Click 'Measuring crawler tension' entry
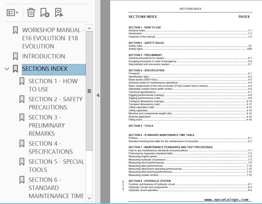Viewport: 262px width, 204px height. point(190,175)
